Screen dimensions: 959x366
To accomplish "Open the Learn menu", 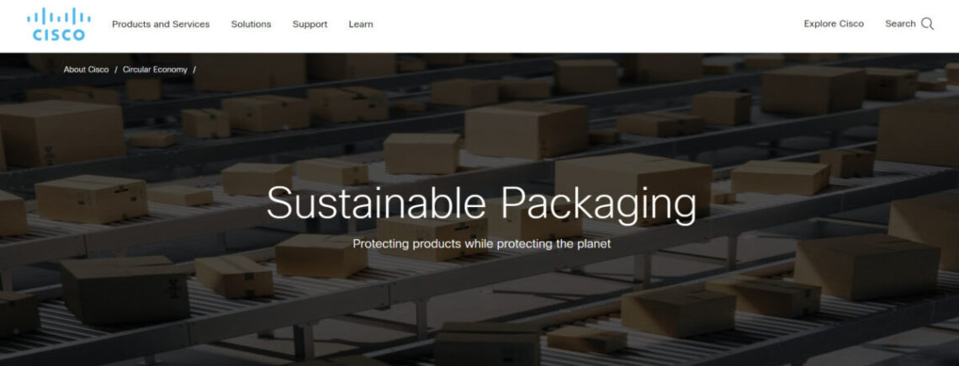I will 361,24.
